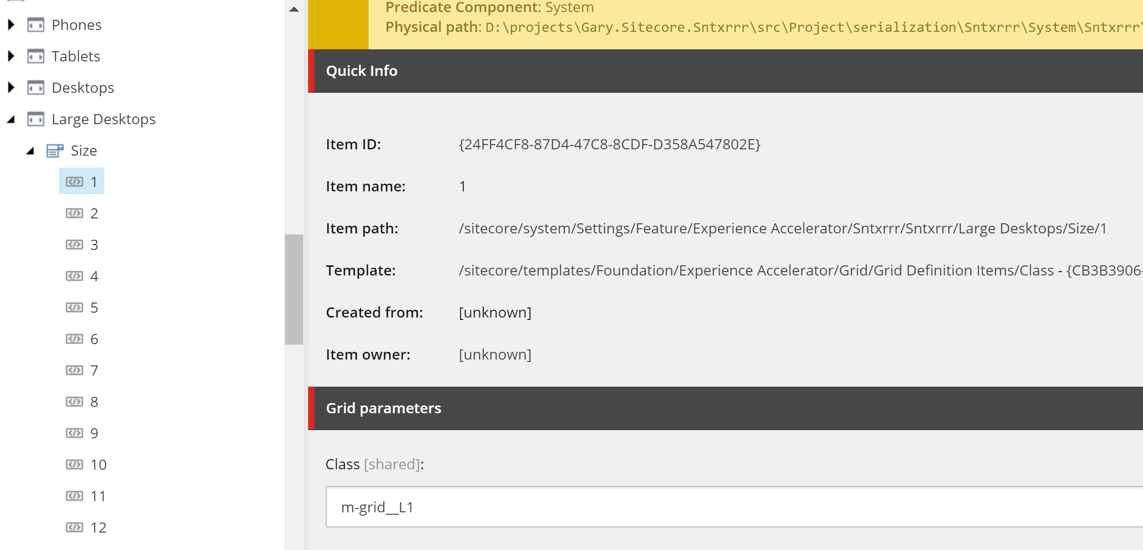Select tree item 7
Screen dimensions: 1143x550
point(94,370)
